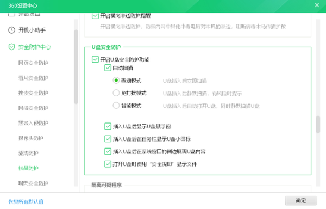Open 看片安全防护 sub-item
This screenshot has width=326, height=209.
pyautogui.click(x=33, y=78)
